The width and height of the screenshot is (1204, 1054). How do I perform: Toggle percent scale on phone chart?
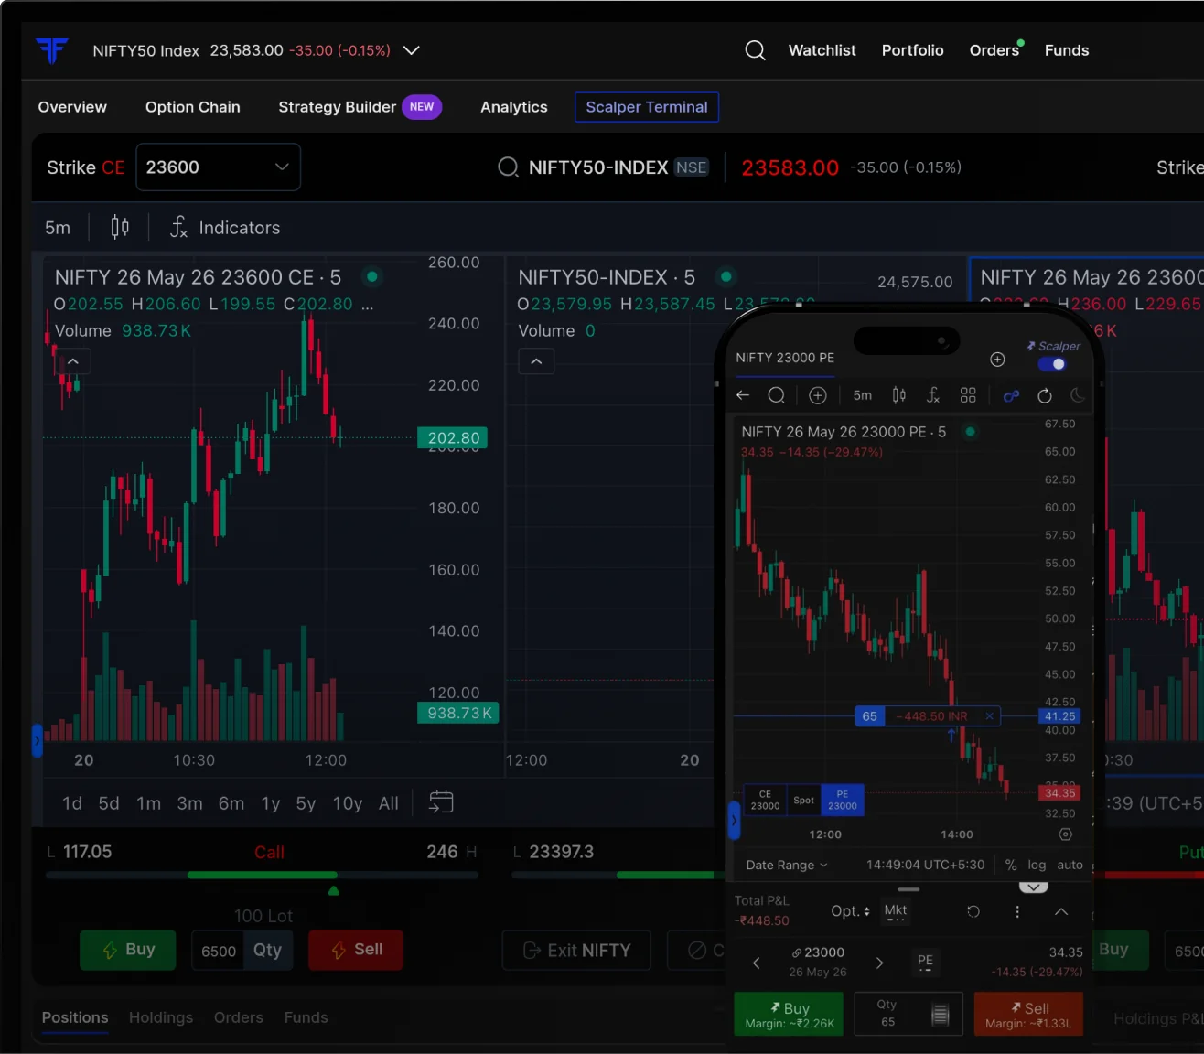[1011, 865]
